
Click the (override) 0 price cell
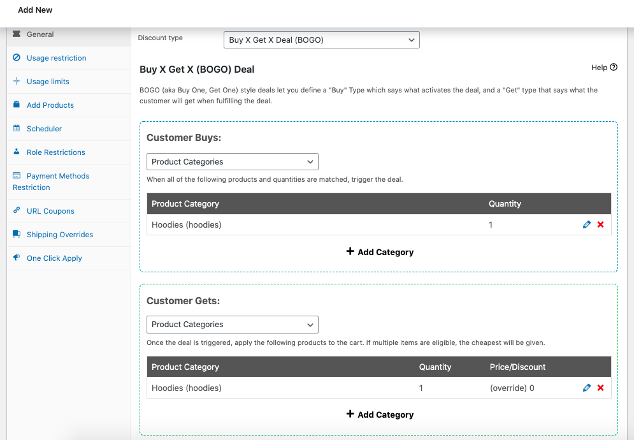point(512,388)
